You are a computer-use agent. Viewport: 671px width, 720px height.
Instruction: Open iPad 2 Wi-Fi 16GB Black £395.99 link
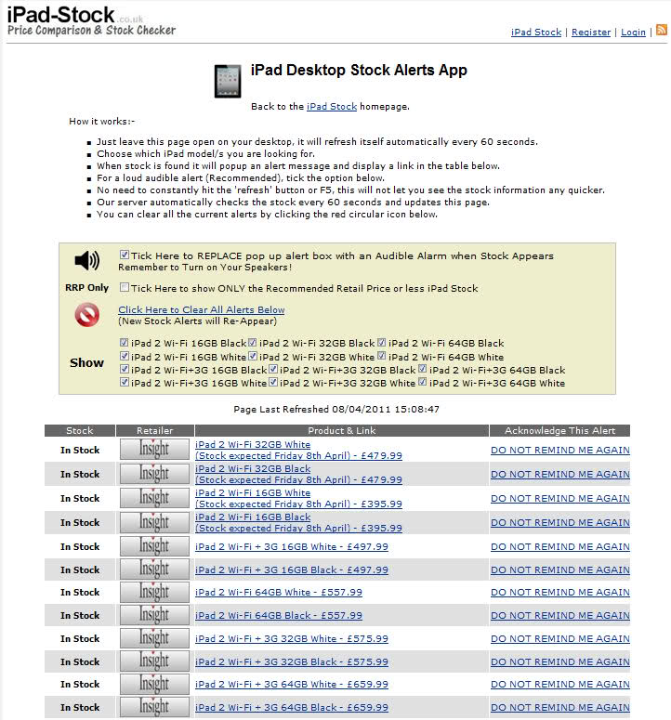click(x=298, y=522)
